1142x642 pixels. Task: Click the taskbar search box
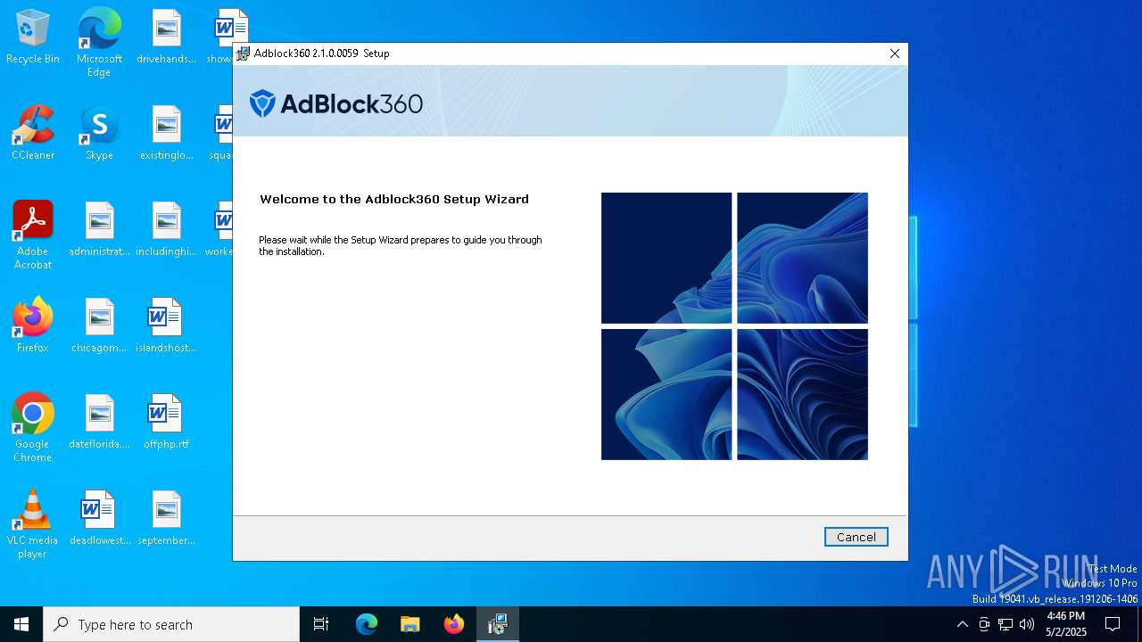point(171,624)
